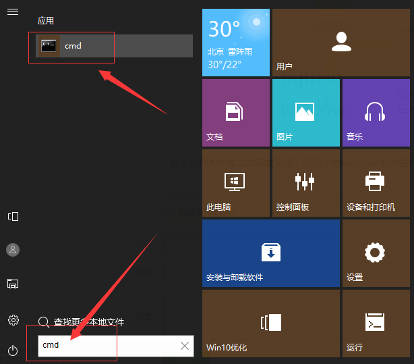
Task: Open the 运行 Run tile
Action: click(376, 323)
